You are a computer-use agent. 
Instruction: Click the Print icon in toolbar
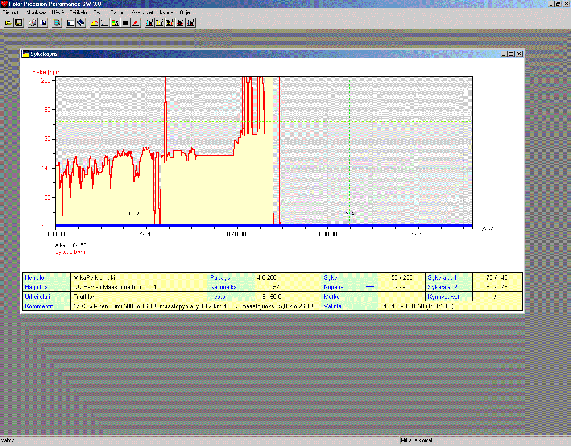[33, 23]
